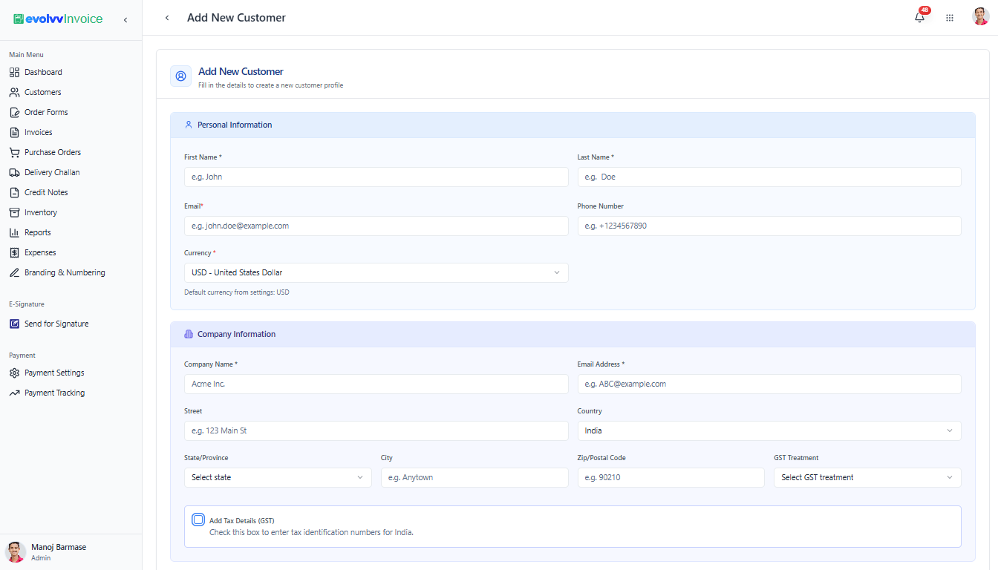This screenshot has width=998, height=570.
Task: Click the Phone Number input field
Action: (x=769, y=226)
